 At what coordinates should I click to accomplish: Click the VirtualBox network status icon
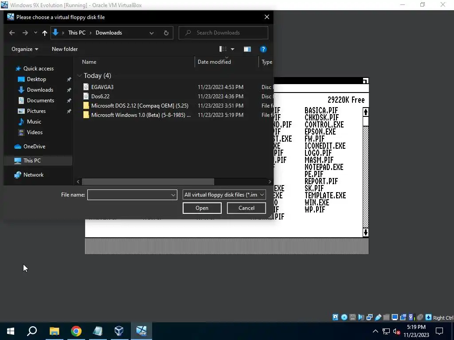pos(369,317)
